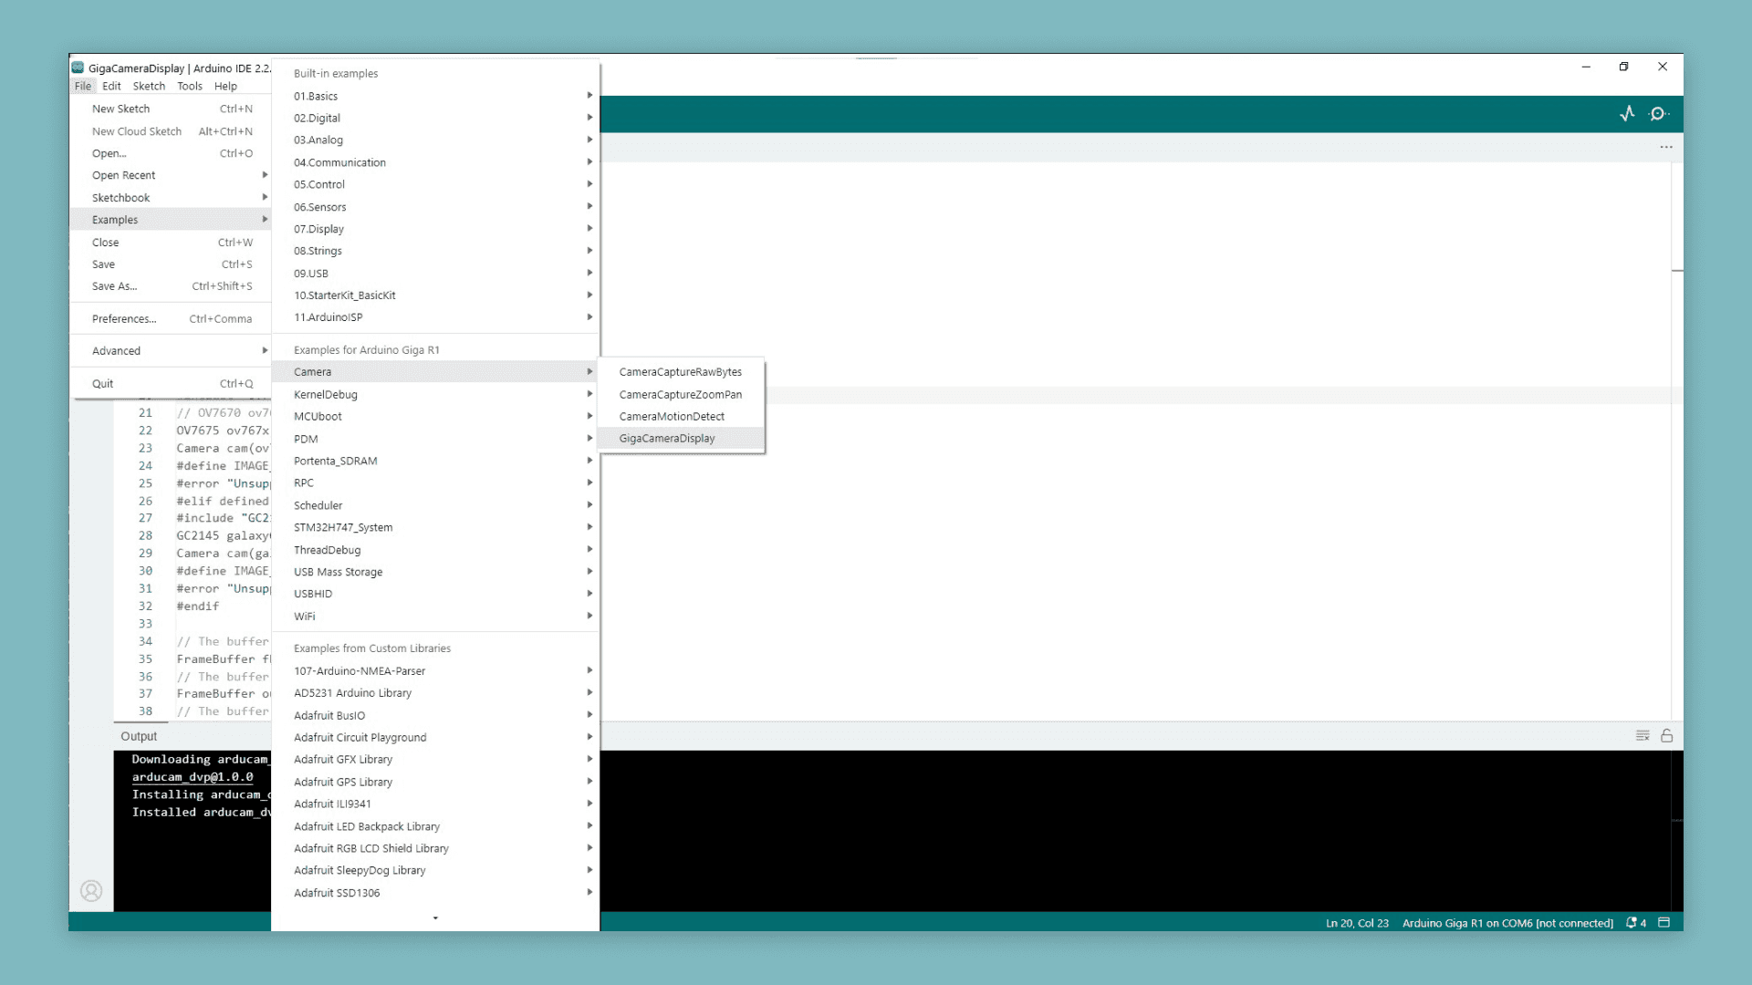This screenshot has width=1752, height=985.
Task: Toggle the bottom panel icon in status bar
Action: pyautogui.click(x=1663, y=923)
